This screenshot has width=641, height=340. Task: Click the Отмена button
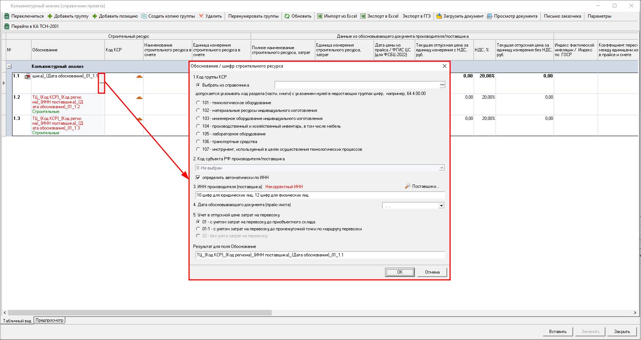click(432, 272)
